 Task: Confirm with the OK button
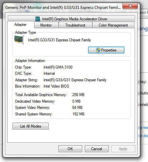click(70, 149)
